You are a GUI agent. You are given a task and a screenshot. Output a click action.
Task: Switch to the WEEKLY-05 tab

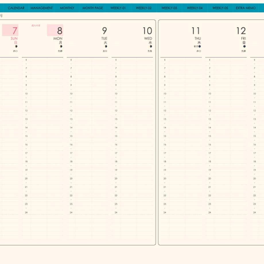[220, 8]
